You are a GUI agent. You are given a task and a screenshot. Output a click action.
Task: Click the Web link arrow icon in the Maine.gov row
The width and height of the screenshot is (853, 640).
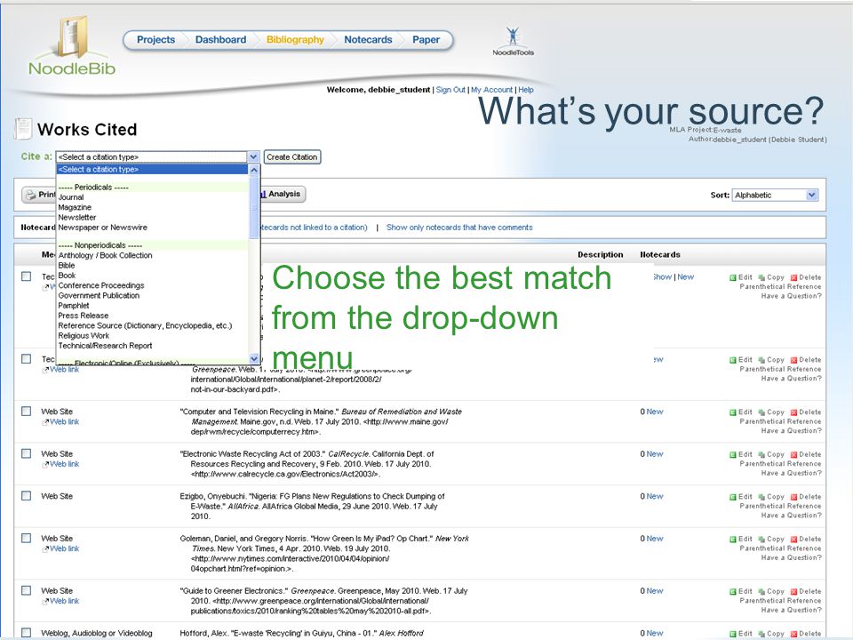45,422
